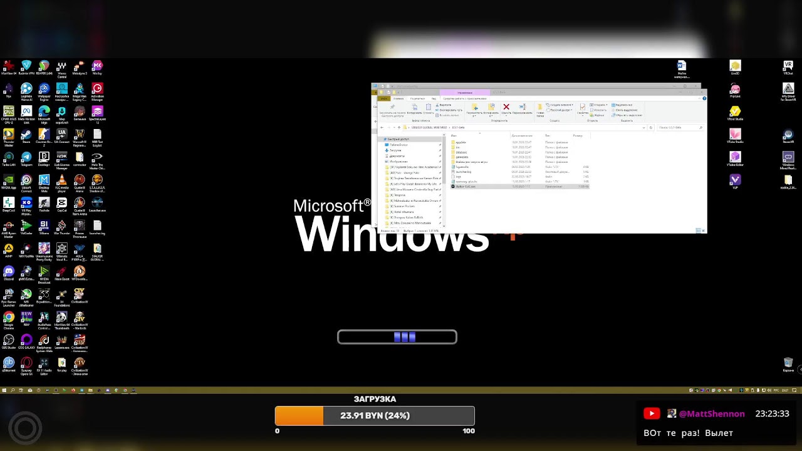This screenshot has height=451, width=802.
Task: Open the AIMP desktop shortcut
Action: 9,251
